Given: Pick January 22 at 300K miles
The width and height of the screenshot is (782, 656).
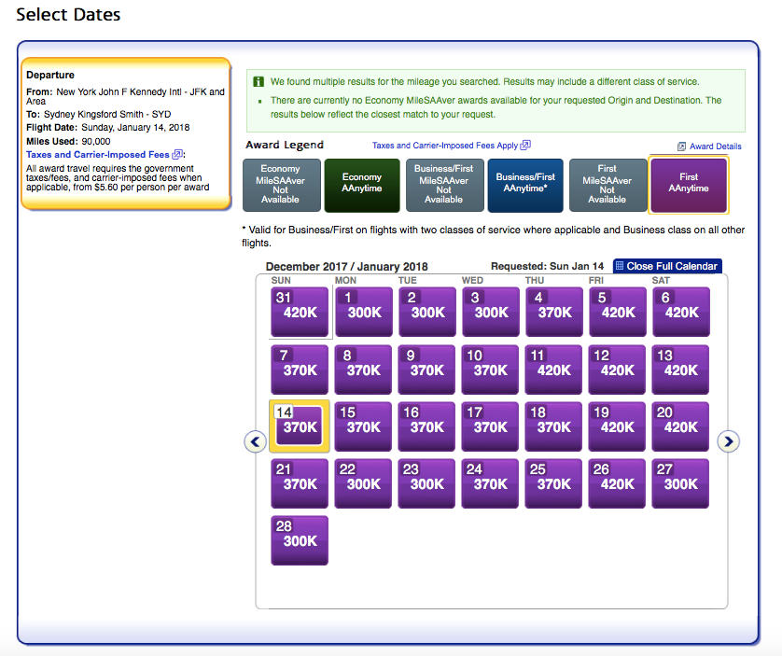Looking at the screenshot, I should click(363, 483).
